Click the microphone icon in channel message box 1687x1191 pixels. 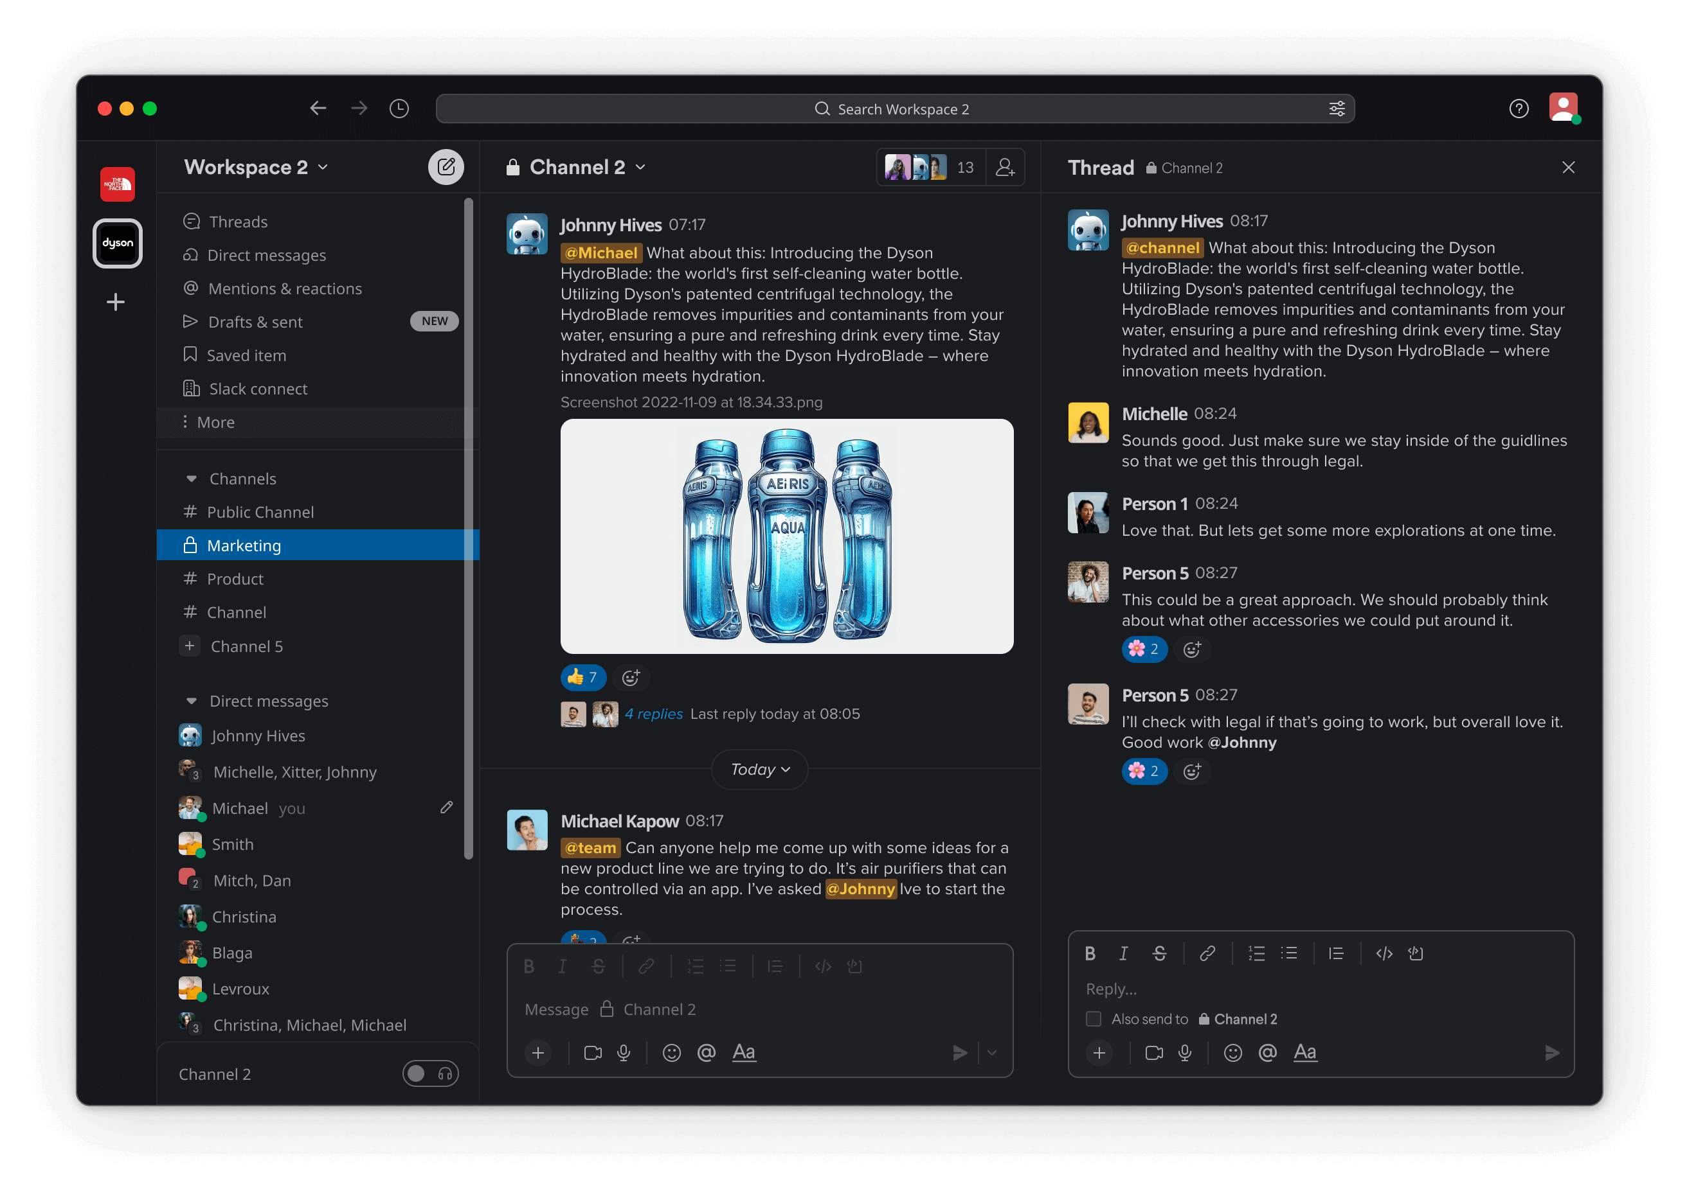click(x=624, y=1053)
